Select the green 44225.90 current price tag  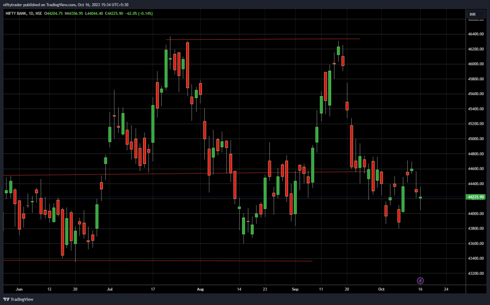476,197
